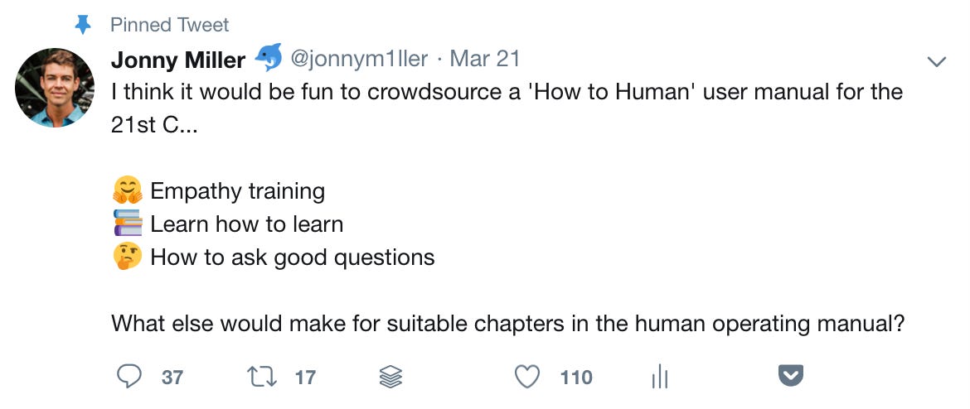Expand the tweet options chevron menu
Screen dimensions: 970x409
[x=937, y=61]
